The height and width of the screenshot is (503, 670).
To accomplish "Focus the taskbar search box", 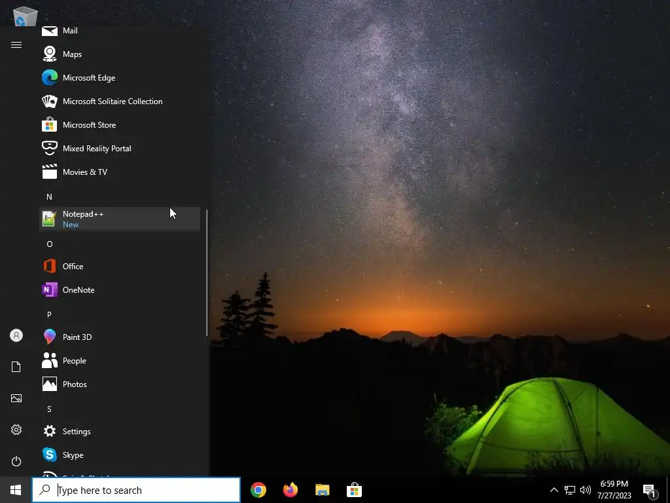I will click(136, 490).
